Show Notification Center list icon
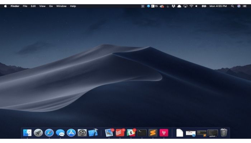The width and height of the screenshot is (251, 143). (x=245, y=6)
